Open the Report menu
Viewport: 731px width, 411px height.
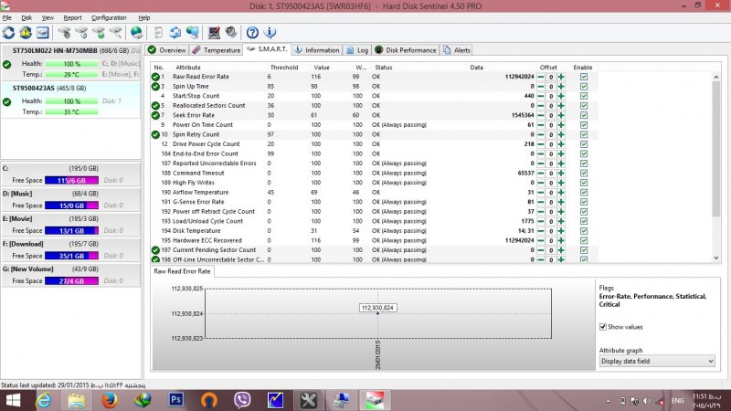(72, 17)
